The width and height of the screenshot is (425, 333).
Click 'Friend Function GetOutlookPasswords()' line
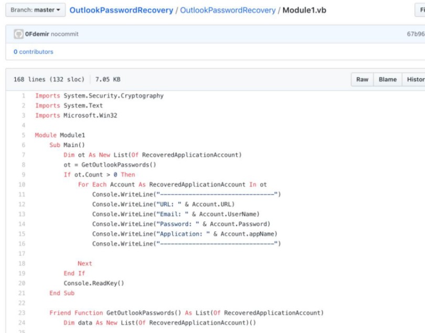[x=186, y=313]
